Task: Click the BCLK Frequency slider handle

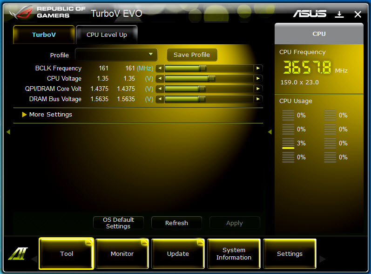Action: 203,68
